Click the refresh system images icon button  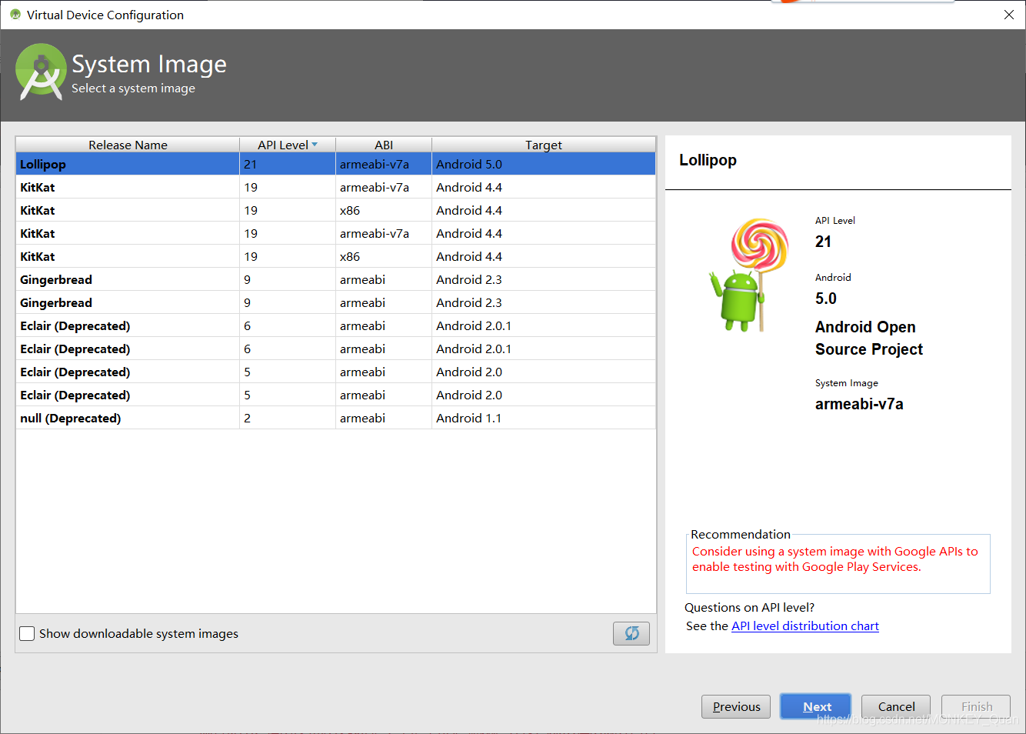point(631,633)
